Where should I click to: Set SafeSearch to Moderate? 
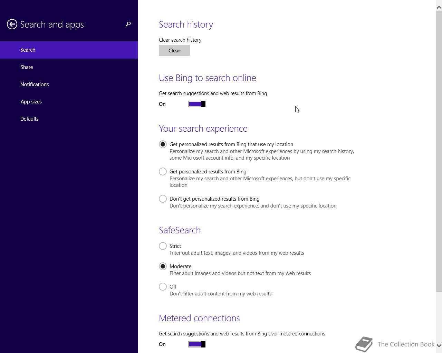[163, 266]
